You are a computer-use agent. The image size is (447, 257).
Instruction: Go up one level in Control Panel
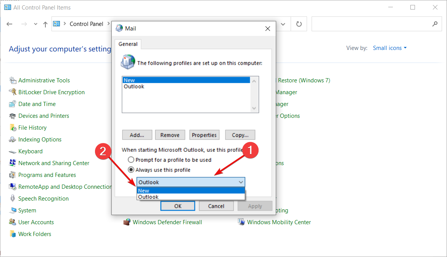pos(45,24)
